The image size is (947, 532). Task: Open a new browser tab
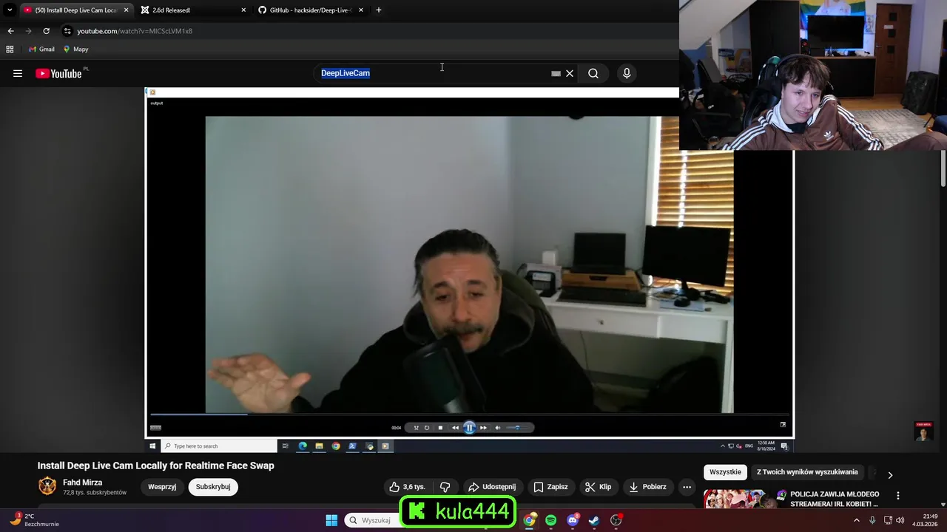pyautogui.click(x=379, y=10)
